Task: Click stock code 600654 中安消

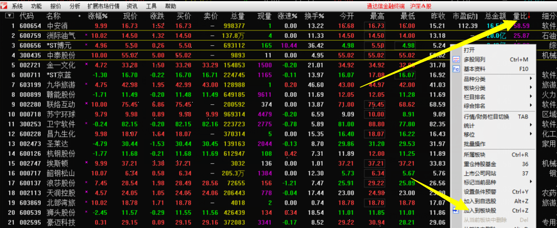Action: 30,26
